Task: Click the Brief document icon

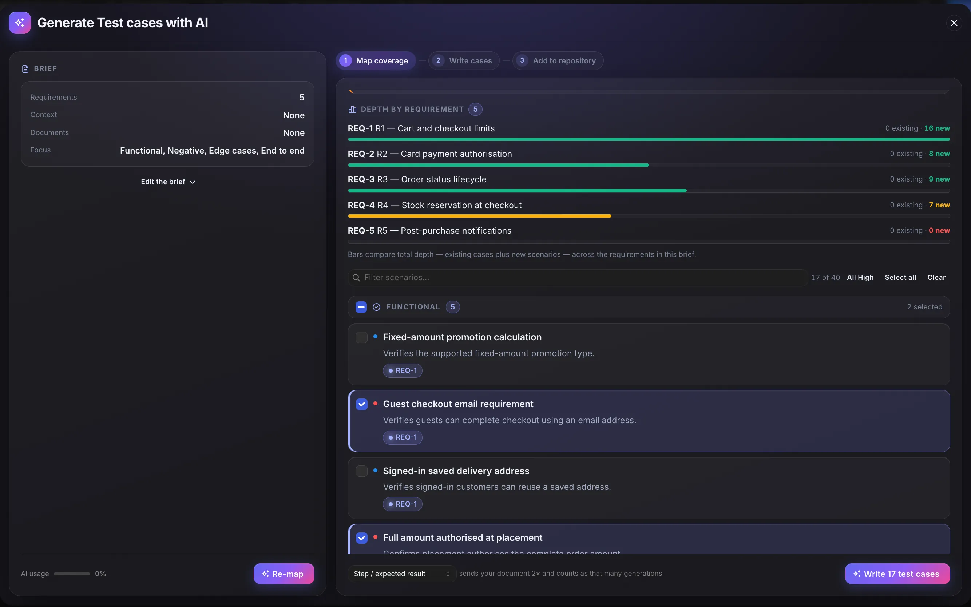Action: click(25, 69)
